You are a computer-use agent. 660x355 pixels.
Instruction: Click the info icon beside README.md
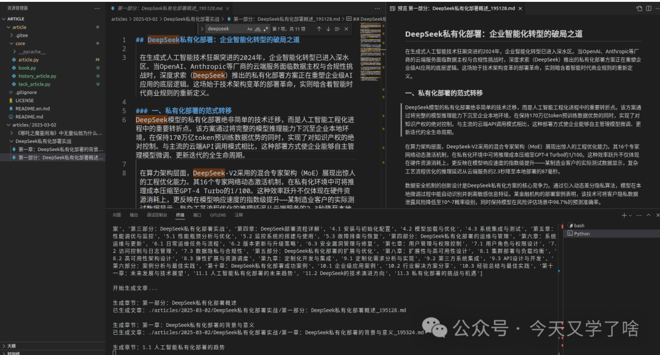[x=11, y=117]
